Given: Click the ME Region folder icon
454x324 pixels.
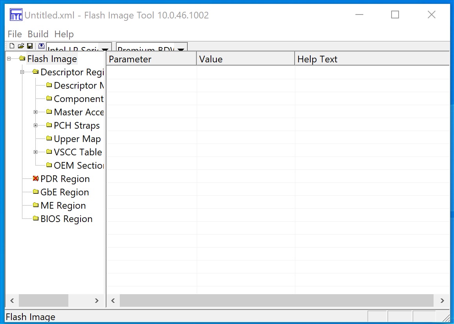Looking at the screenshot, I should point(36,206).
